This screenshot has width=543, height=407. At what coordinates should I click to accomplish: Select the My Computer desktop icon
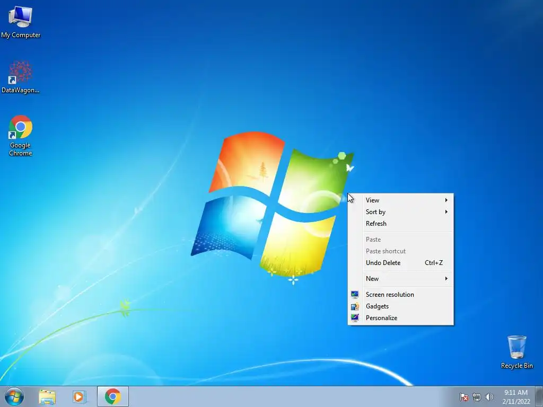coord(21,22)
